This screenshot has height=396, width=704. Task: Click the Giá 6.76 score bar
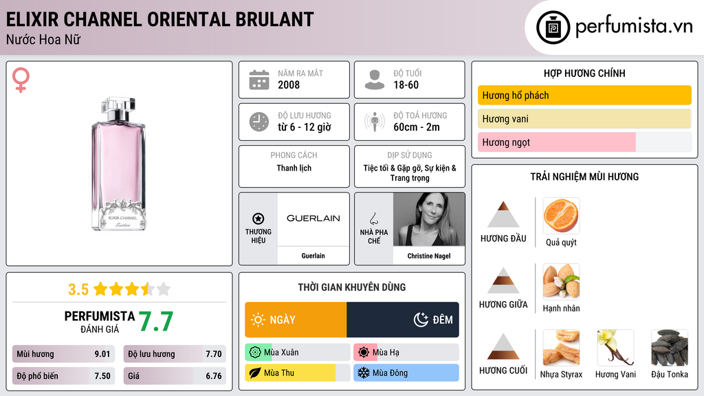pos(175,376)
